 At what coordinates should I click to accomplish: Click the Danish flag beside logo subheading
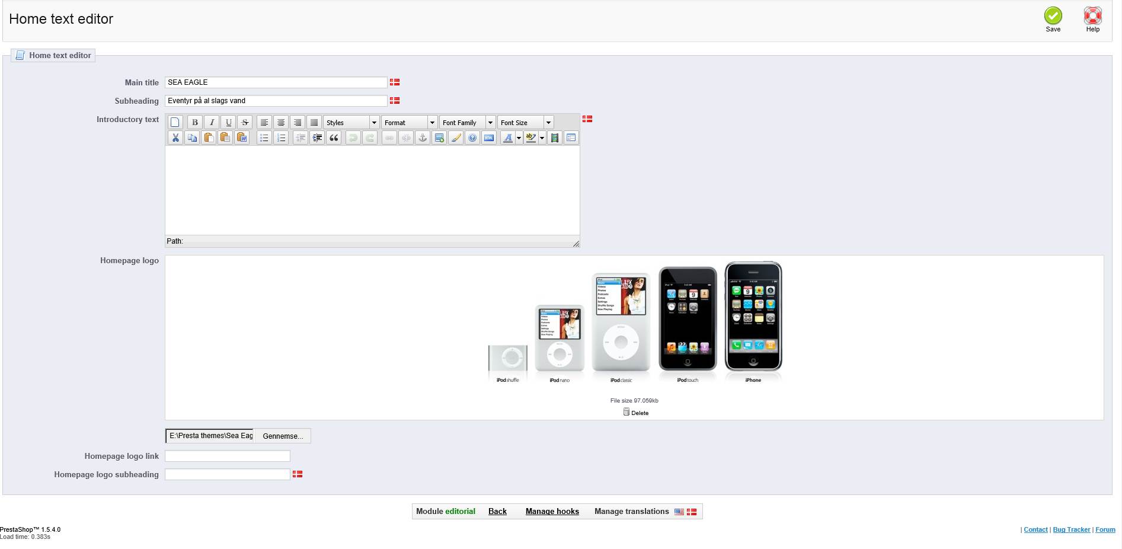point(298,474)
